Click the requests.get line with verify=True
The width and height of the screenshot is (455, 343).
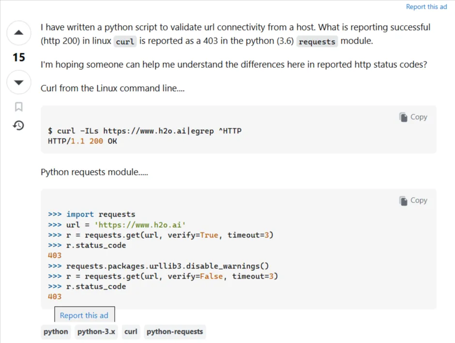point(161,235)
